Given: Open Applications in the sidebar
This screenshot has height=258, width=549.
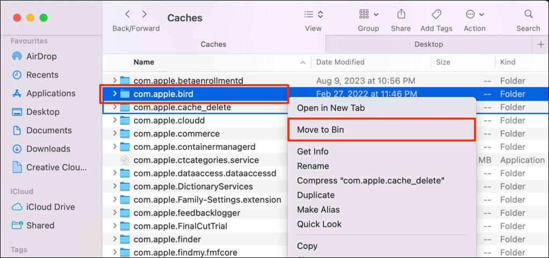Looking at the screenshot, I should click(51, 93).
